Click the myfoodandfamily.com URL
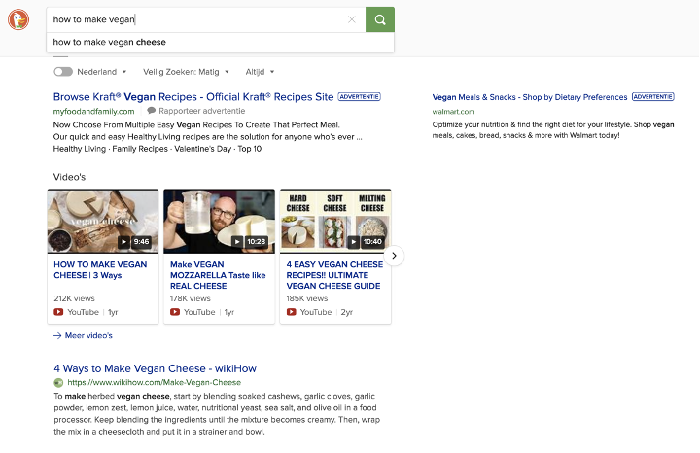700x453 pixels. pyautogui.click(x=93, y=111)
